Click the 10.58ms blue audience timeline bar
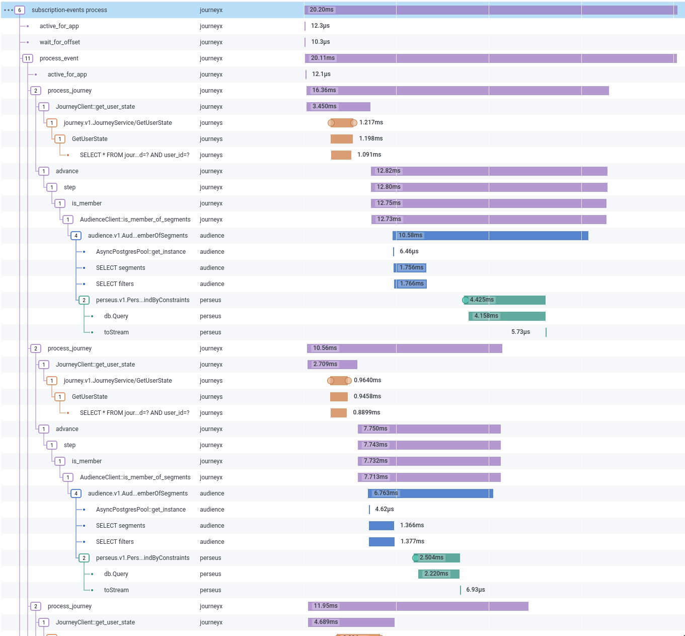Screen dimensions: 685x636 (x=490, y=236)
